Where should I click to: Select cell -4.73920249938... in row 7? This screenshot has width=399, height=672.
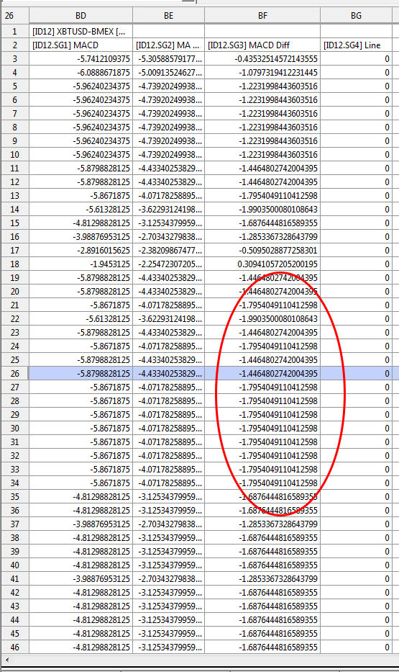pyautogui.click(x=168, y=114)
